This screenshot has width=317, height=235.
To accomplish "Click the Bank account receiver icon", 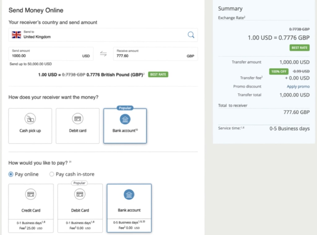I will 125,119.
